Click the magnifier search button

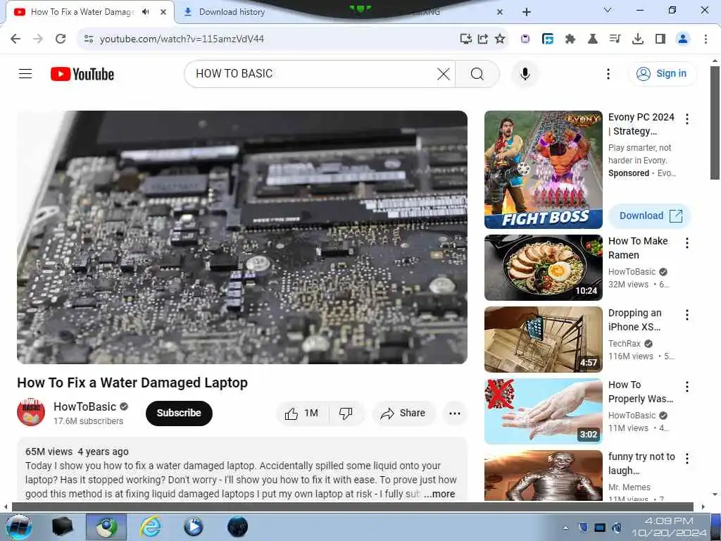(x=477, y=73)
